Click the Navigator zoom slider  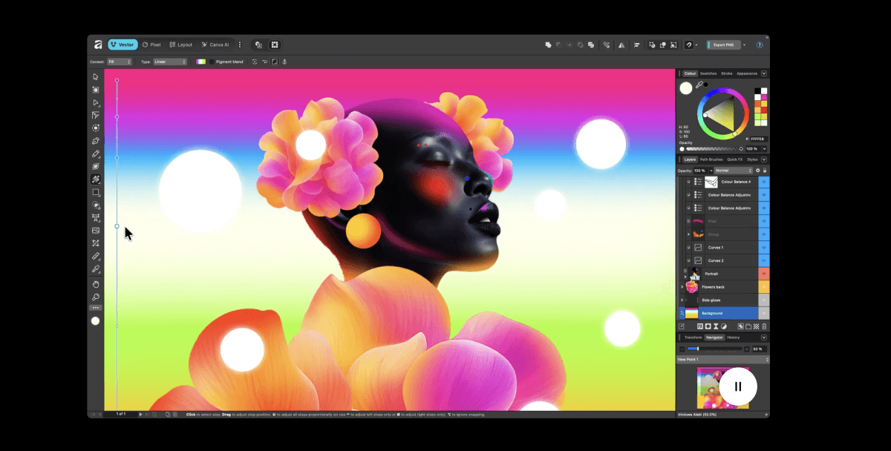coord(714,349)
